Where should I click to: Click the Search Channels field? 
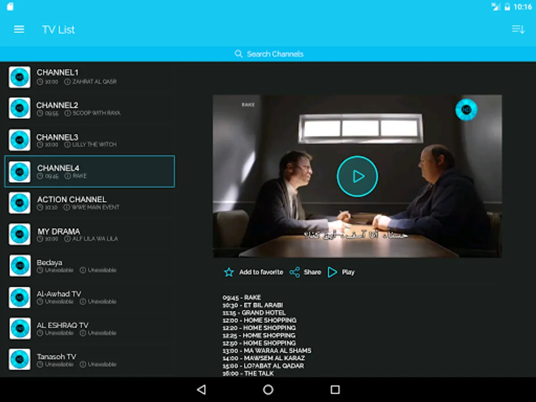[268, 54]
